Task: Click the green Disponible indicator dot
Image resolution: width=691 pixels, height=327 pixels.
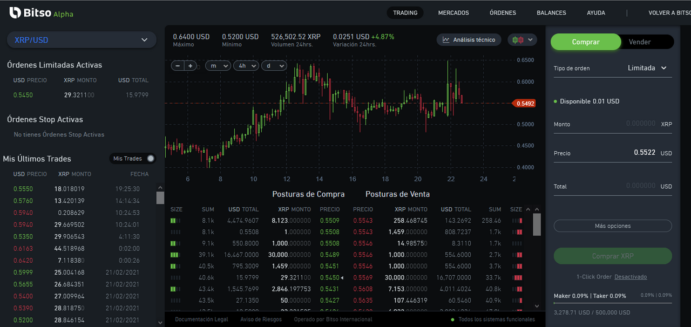Action: coord(555,101)
